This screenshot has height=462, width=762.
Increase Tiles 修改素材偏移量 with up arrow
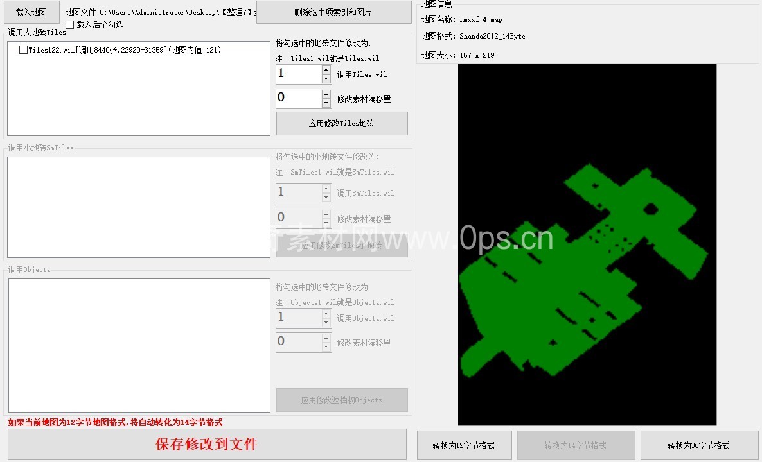326,94
